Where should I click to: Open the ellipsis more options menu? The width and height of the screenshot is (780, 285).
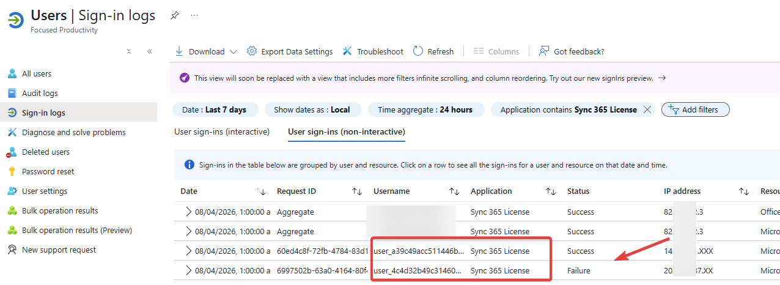(194, 15)
